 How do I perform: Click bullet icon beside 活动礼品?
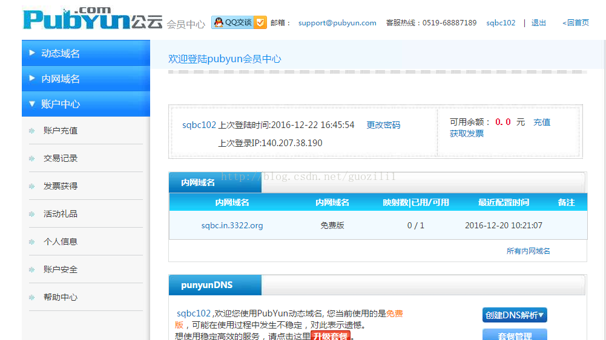31,214
